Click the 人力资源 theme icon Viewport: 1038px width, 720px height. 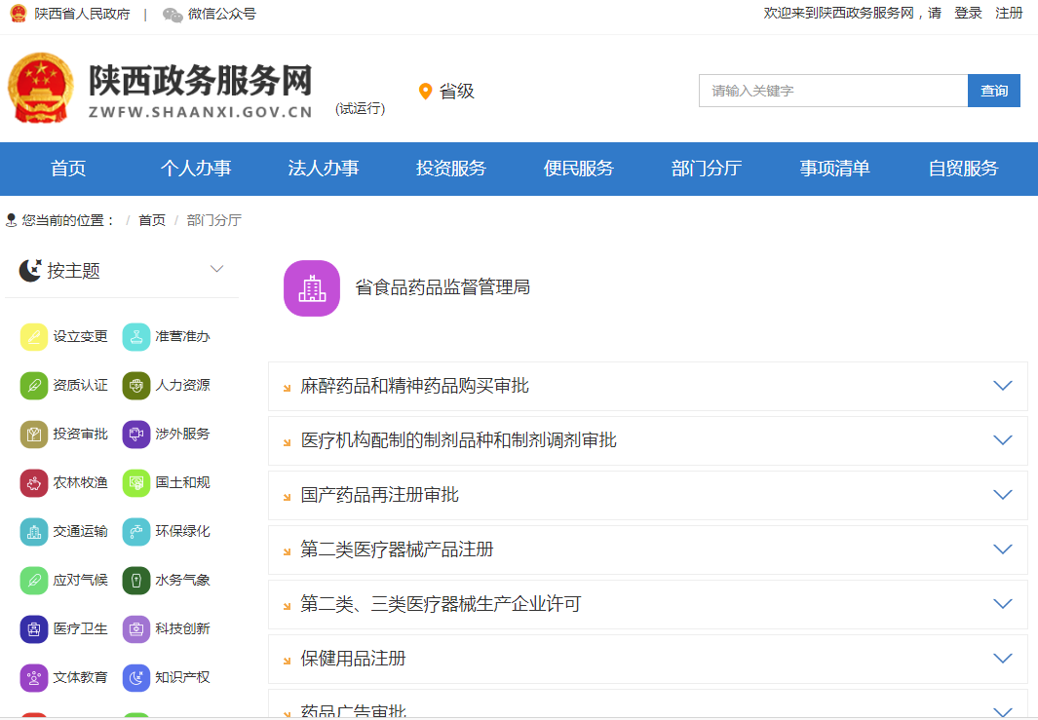(x=136, y=386)
